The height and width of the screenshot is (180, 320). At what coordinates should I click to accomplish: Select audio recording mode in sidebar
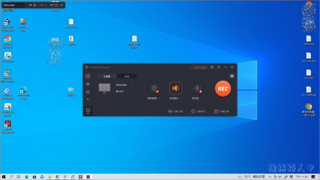(88, 84)
